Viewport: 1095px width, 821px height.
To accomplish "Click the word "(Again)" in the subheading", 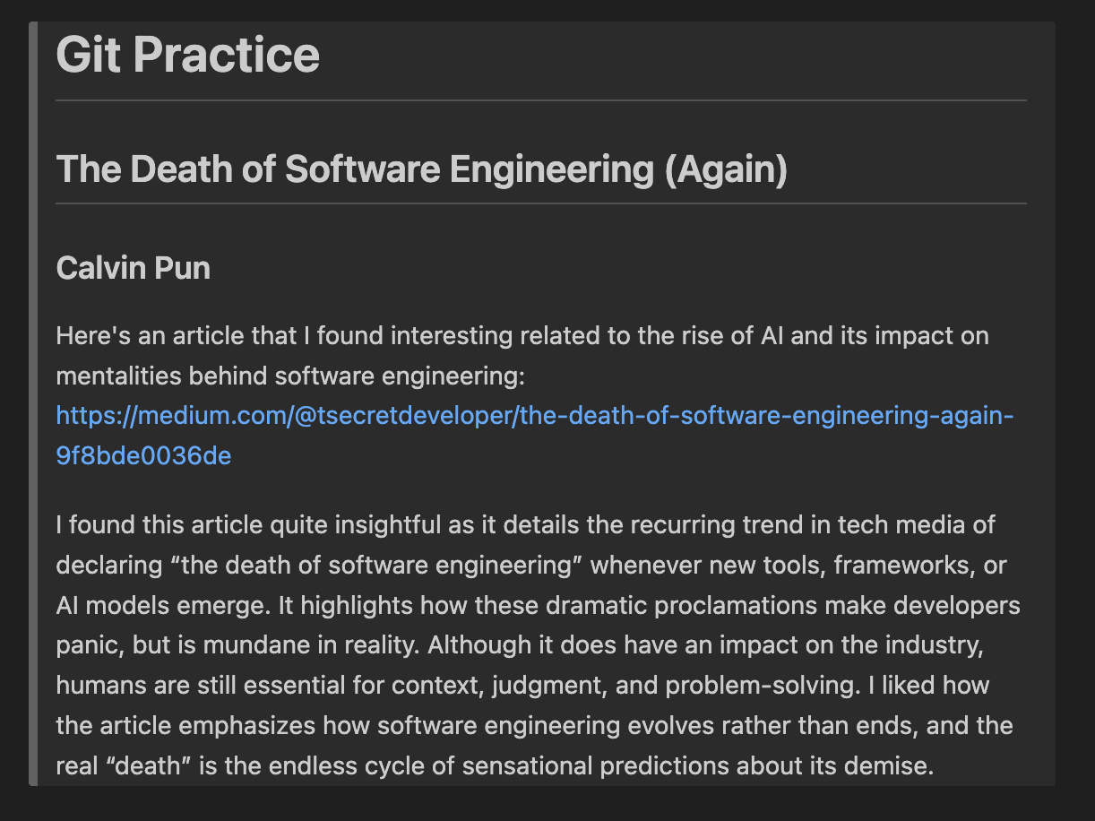I will tap(725, 169).
